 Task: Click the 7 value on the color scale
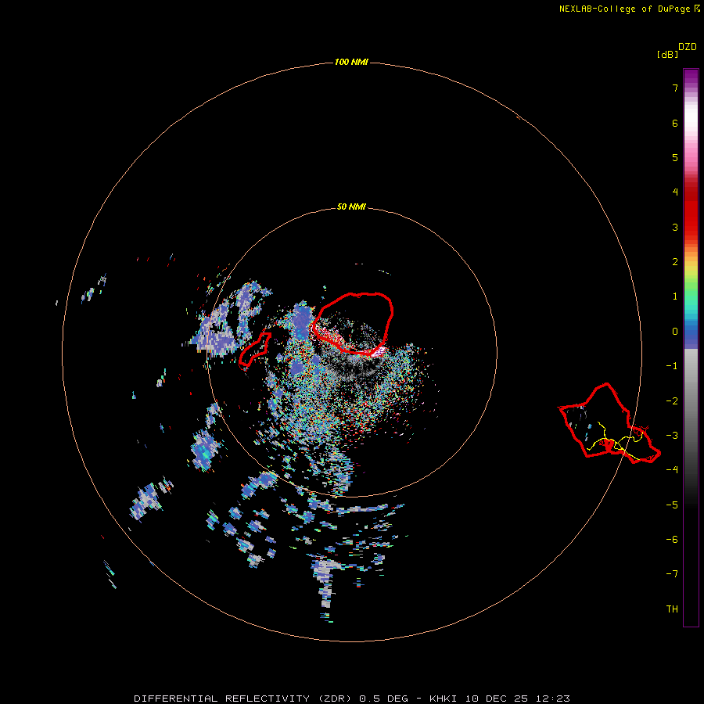[675, 88]
